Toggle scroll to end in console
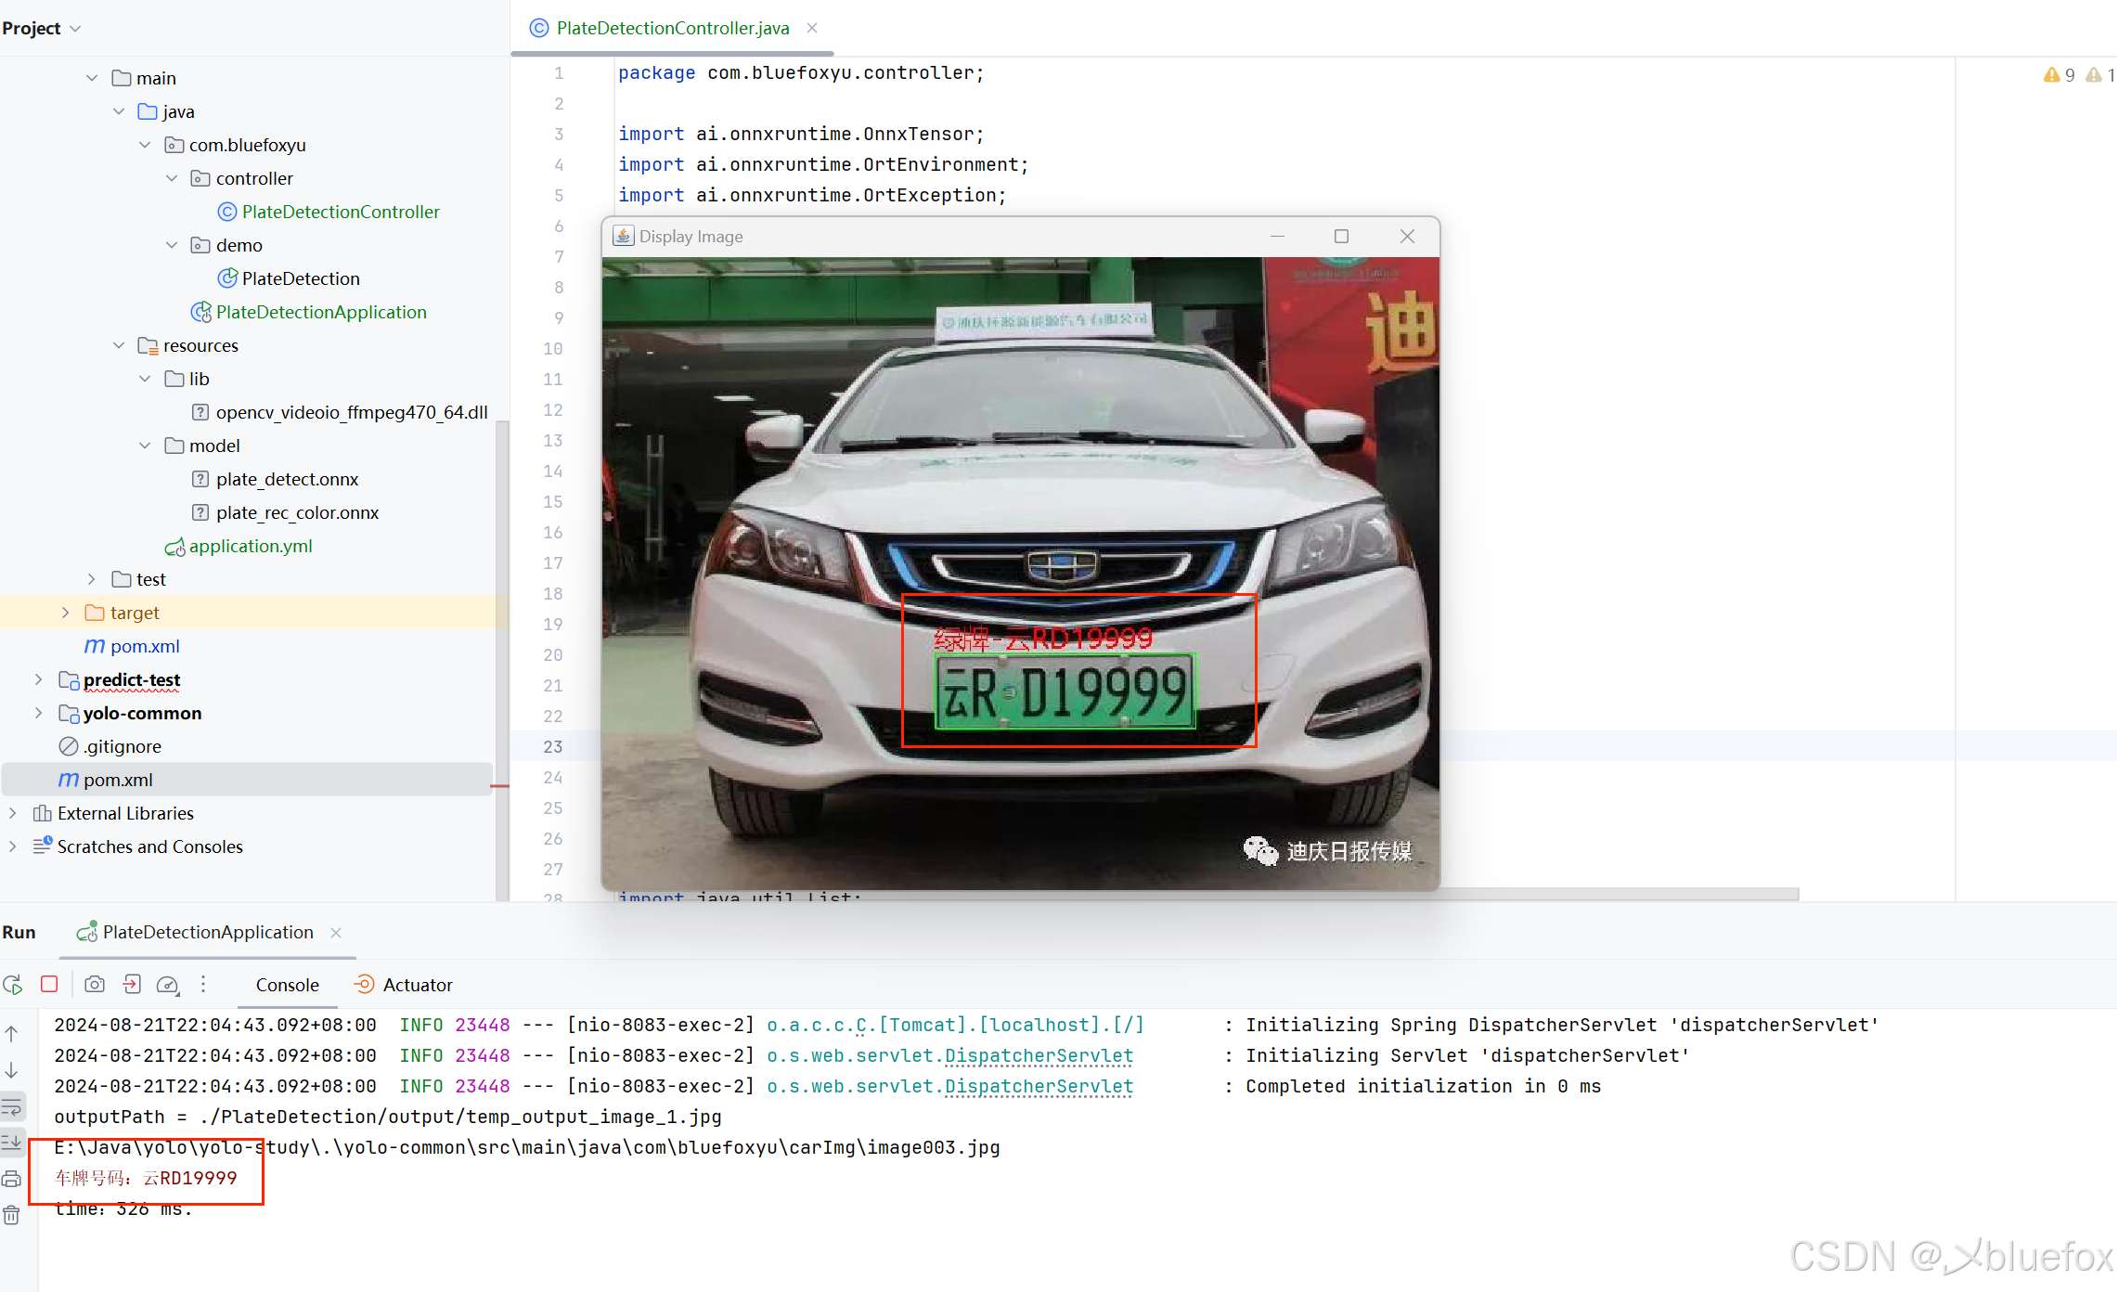 [x=12, y=1143]
